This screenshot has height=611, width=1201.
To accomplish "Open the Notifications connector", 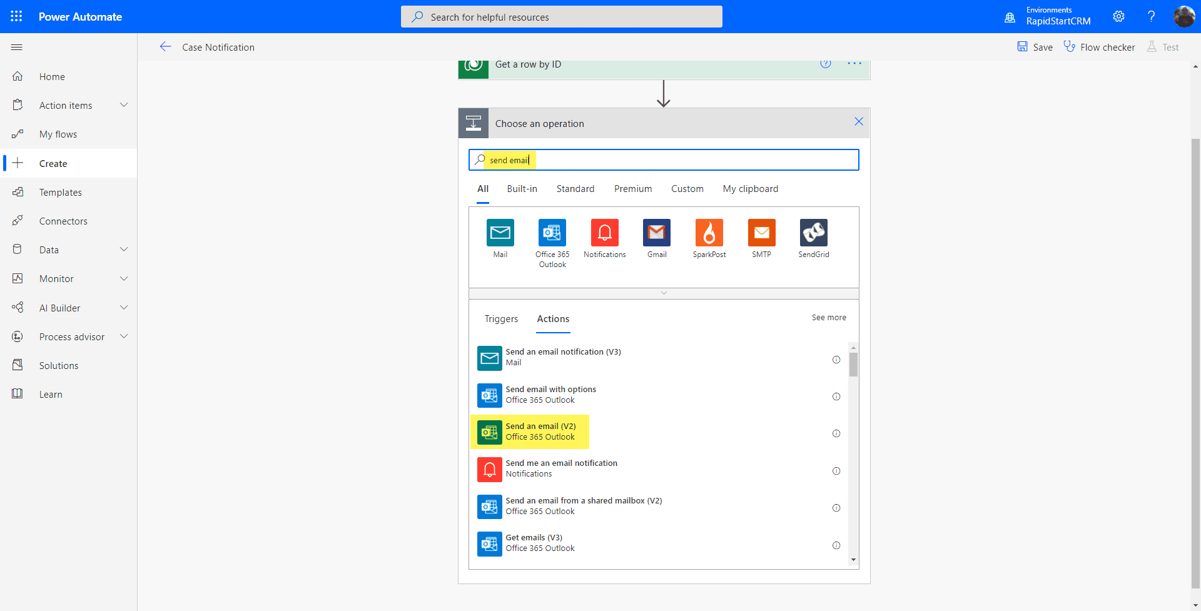I will pyautogui.click(x=604, y=233).
